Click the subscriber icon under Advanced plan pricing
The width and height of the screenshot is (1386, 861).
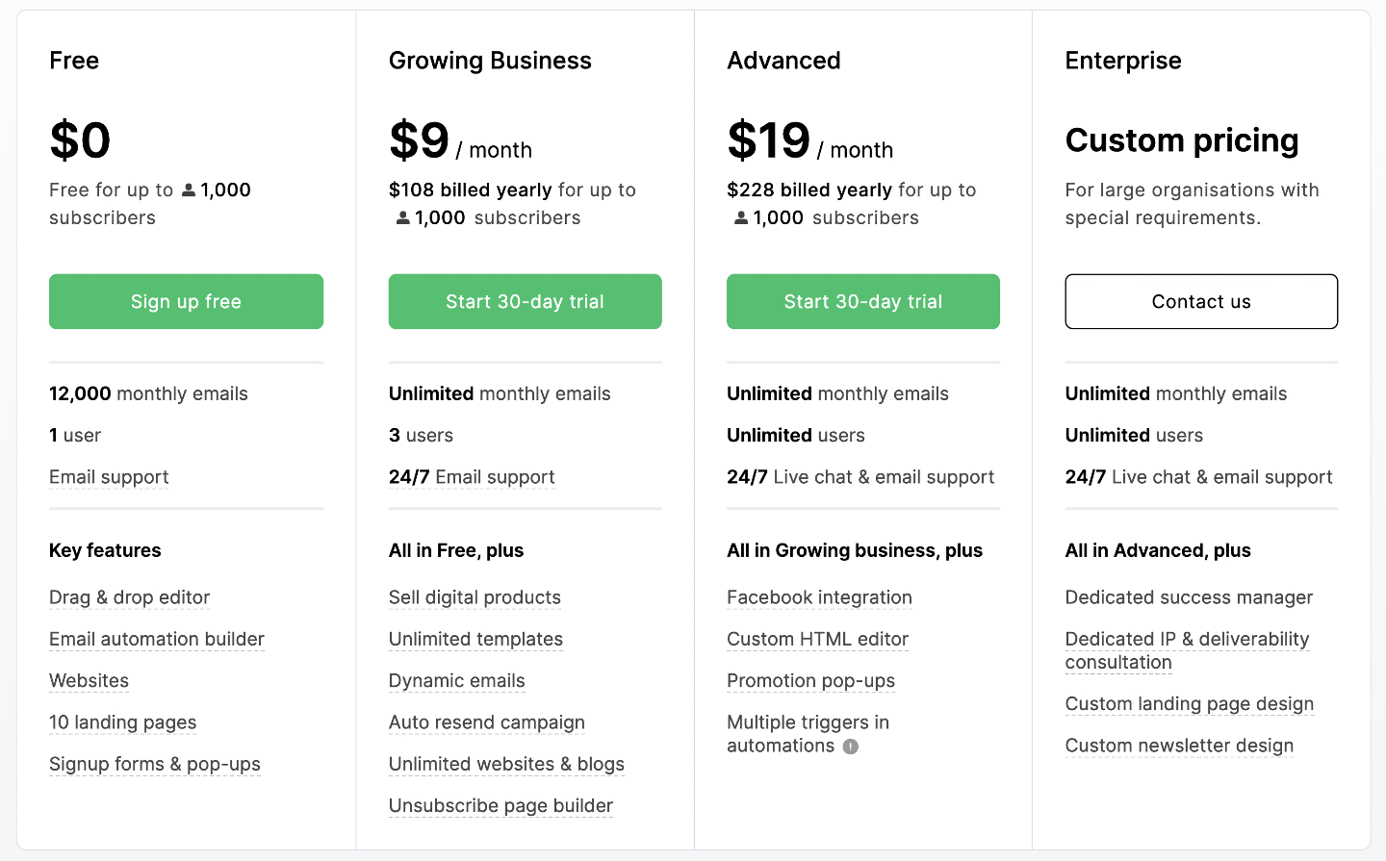pos(741,218)
